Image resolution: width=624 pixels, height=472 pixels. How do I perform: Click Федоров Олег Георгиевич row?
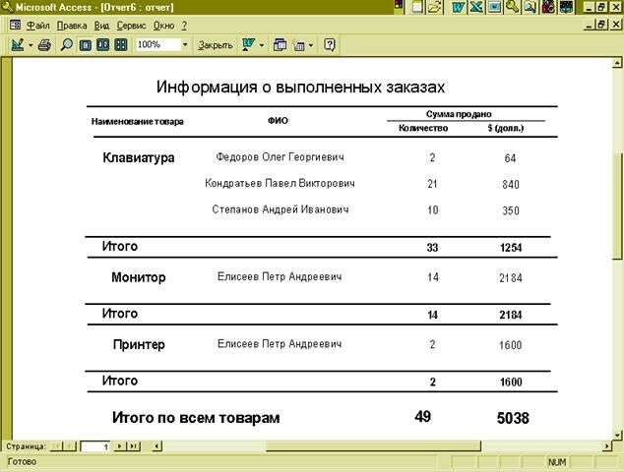[280, 157]
